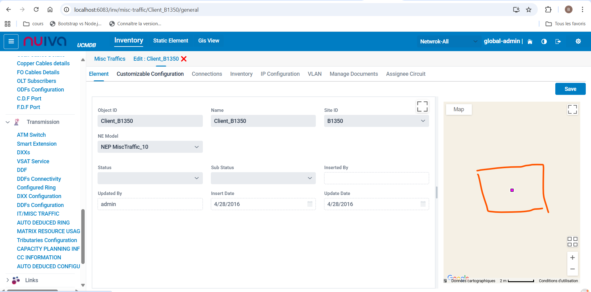Click the logout icon in header
The image size is (591, 292).
click(x=558, y=42)
